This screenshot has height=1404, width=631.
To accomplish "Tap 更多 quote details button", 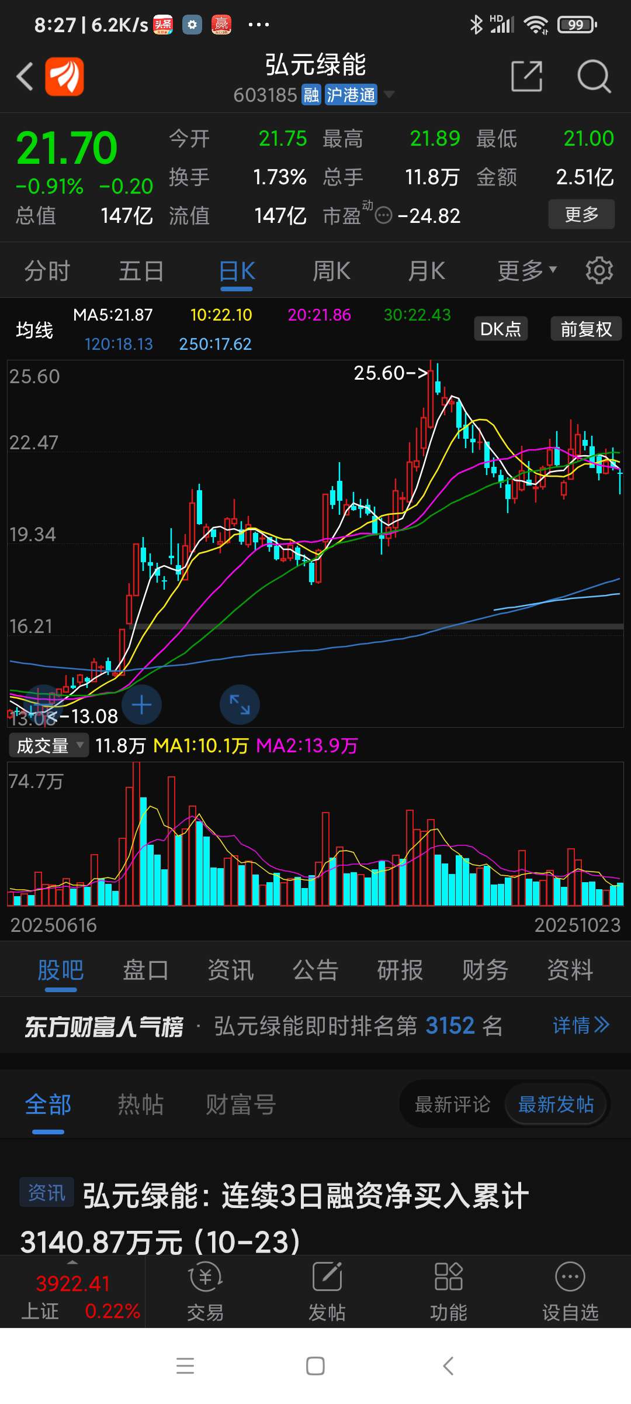I will (x=581, y=214).
